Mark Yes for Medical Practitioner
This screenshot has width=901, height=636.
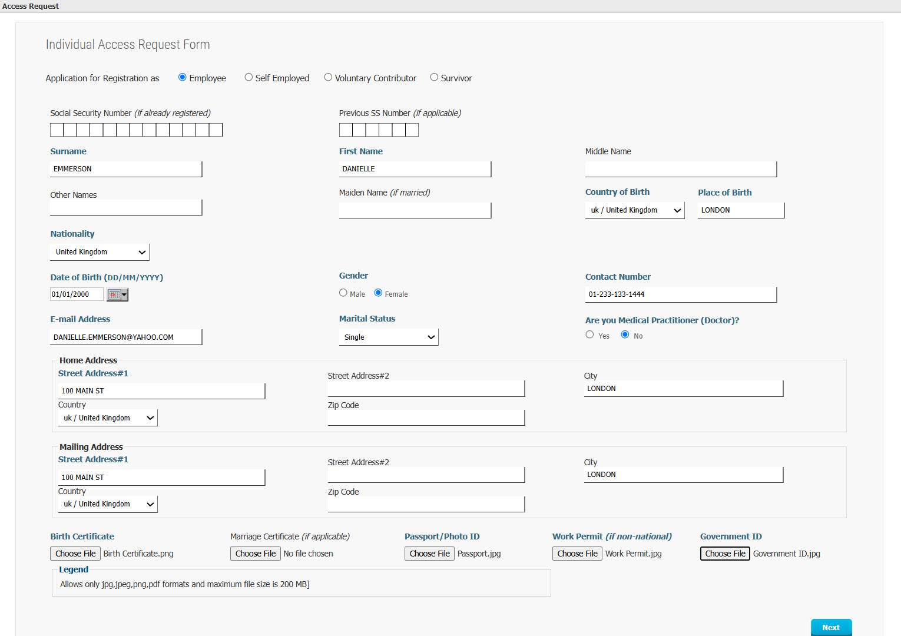(x=589, y=334)
